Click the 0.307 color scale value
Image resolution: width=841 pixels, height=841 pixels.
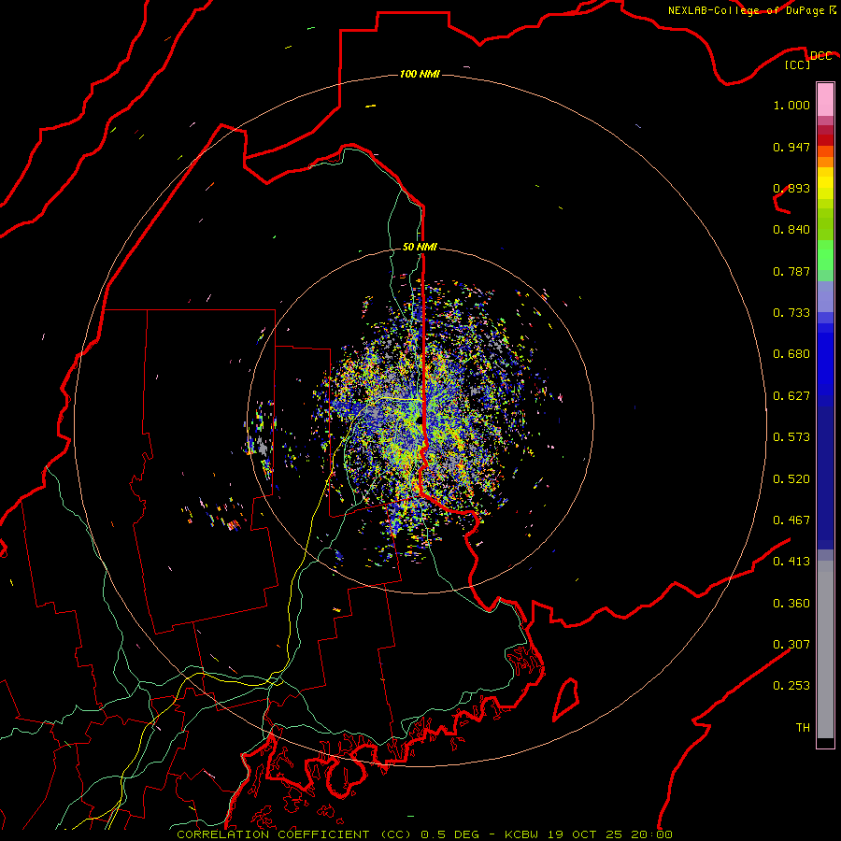click(791, 645)
